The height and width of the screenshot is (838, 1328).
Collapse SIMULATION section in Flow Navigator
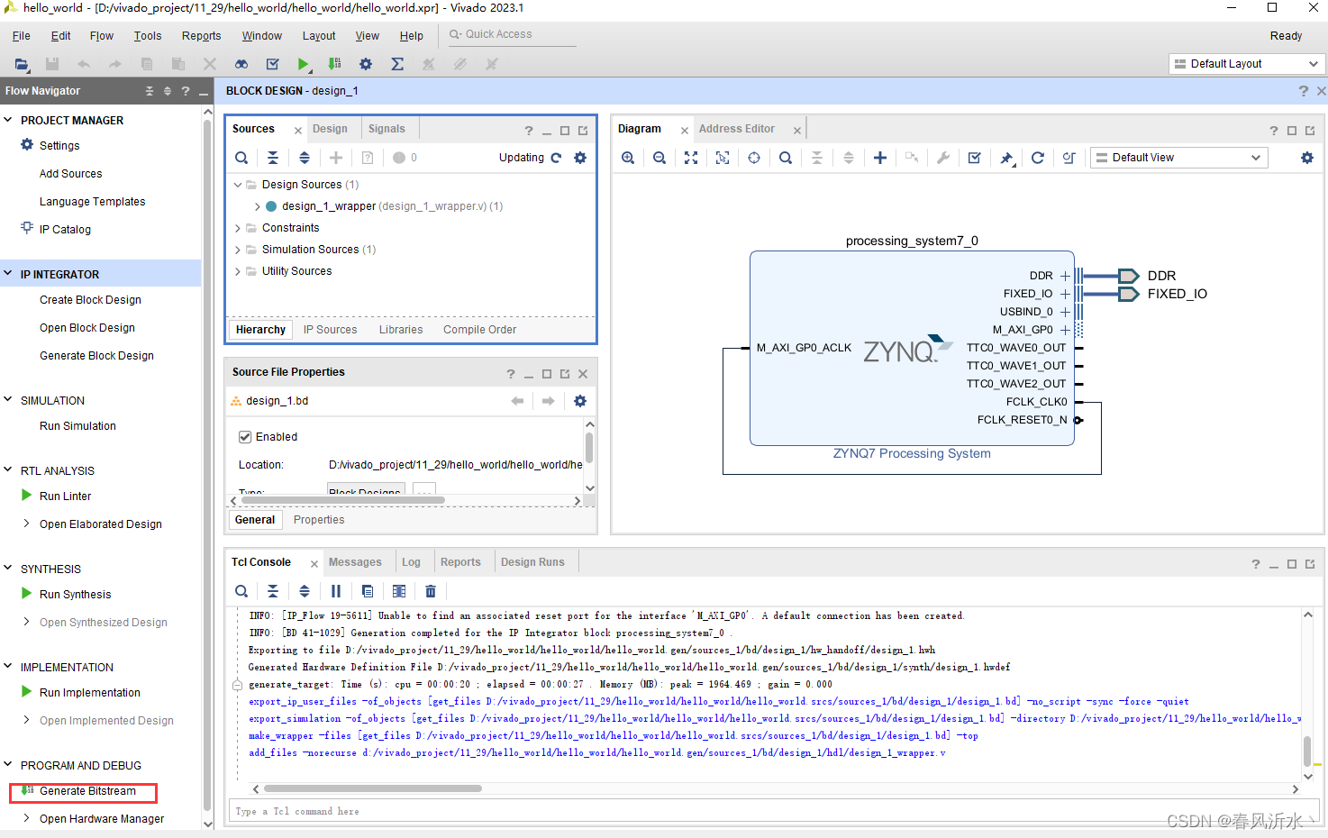8,400
